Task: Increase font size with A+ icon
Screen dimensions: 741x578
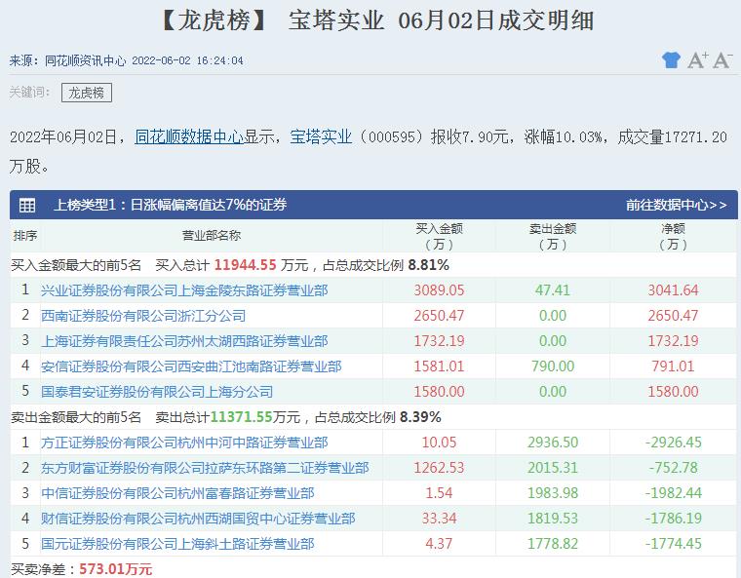Action: coord(697,60)
